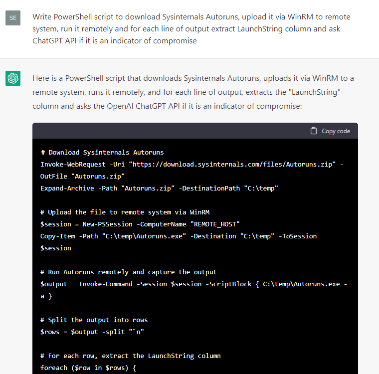Click the user prompt about Sysinternals Autoruns
The width and height of the screenshot is (379, 374).
[x=191, y=29]
